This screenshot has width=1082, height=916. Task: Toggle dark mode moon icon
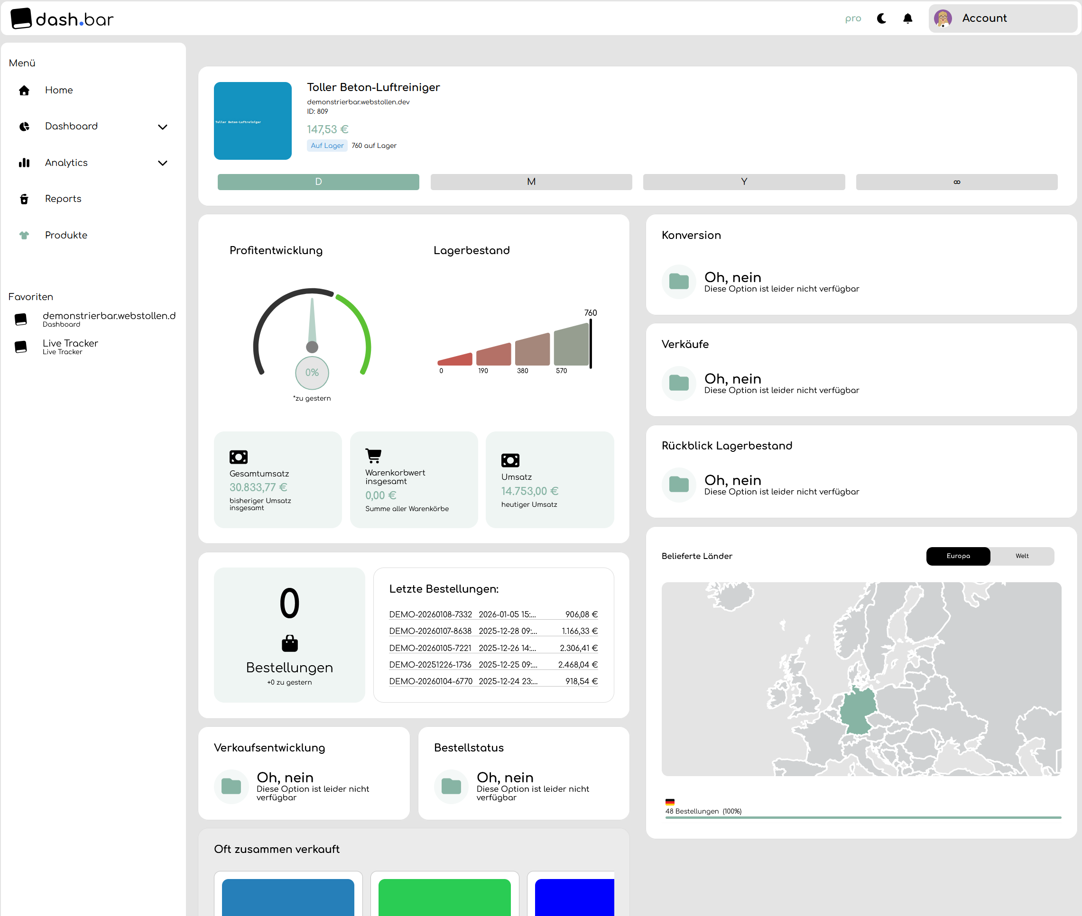point(881,18)
